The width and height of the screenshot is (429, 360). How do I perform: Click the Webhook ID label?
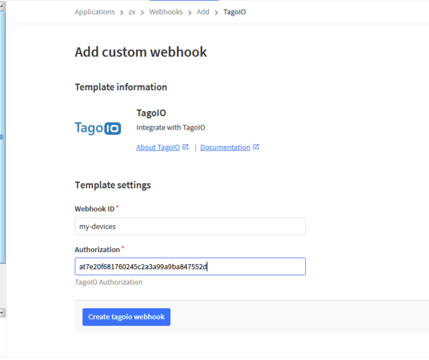click(x=95, y=209)
